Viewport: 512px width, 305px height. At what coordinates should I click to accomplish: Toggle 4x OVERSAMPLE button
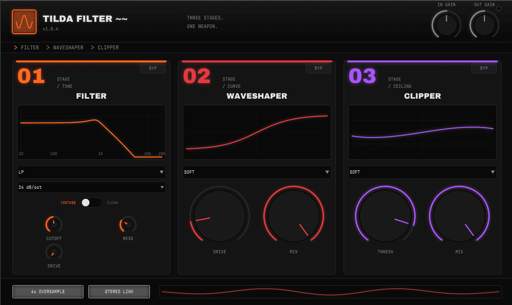pos(48,292)
